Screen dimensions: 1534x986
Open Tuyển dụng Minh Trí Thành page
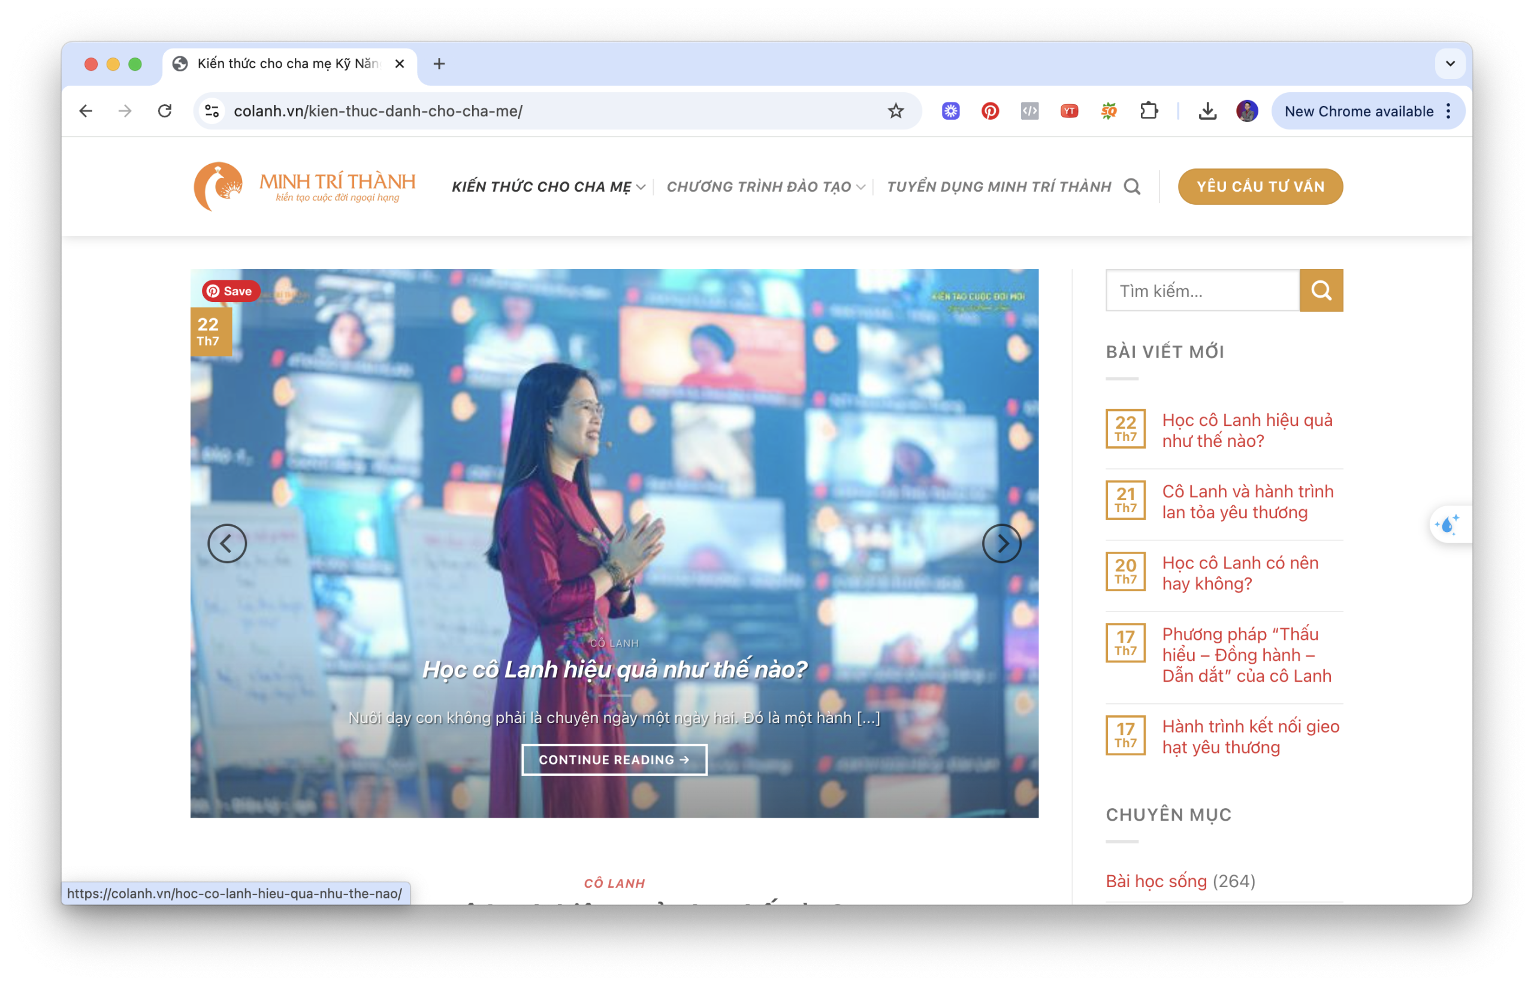[998, 186]
